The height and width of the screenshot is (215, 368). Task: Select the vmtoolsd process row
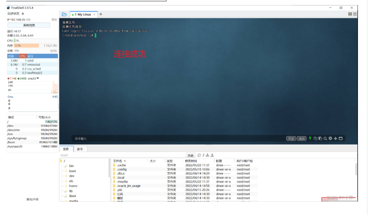(32, 64)
